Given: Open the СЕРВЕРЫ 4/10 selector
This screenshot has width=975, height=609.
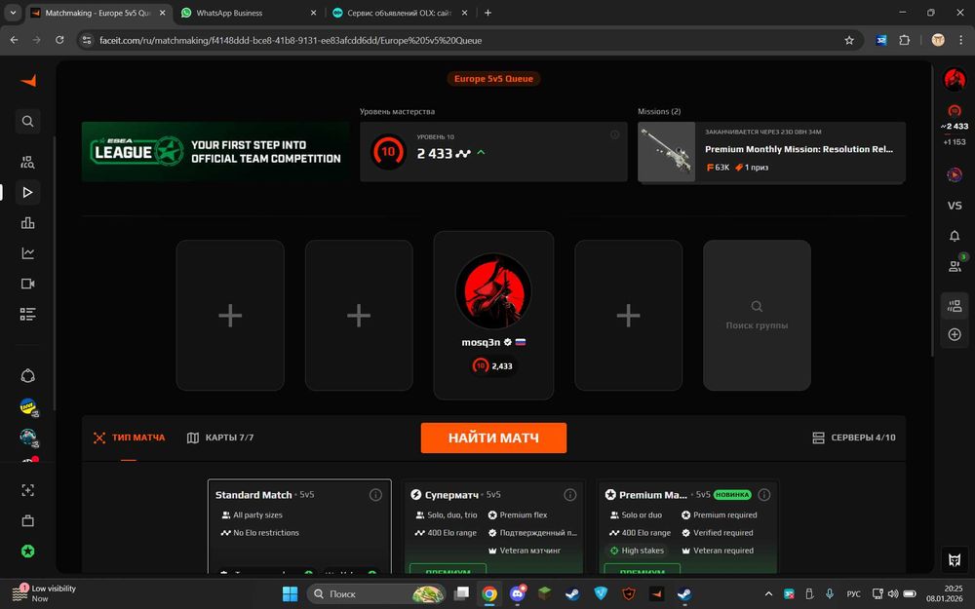Looking at the screenshot, I should [x=854, y=438].
